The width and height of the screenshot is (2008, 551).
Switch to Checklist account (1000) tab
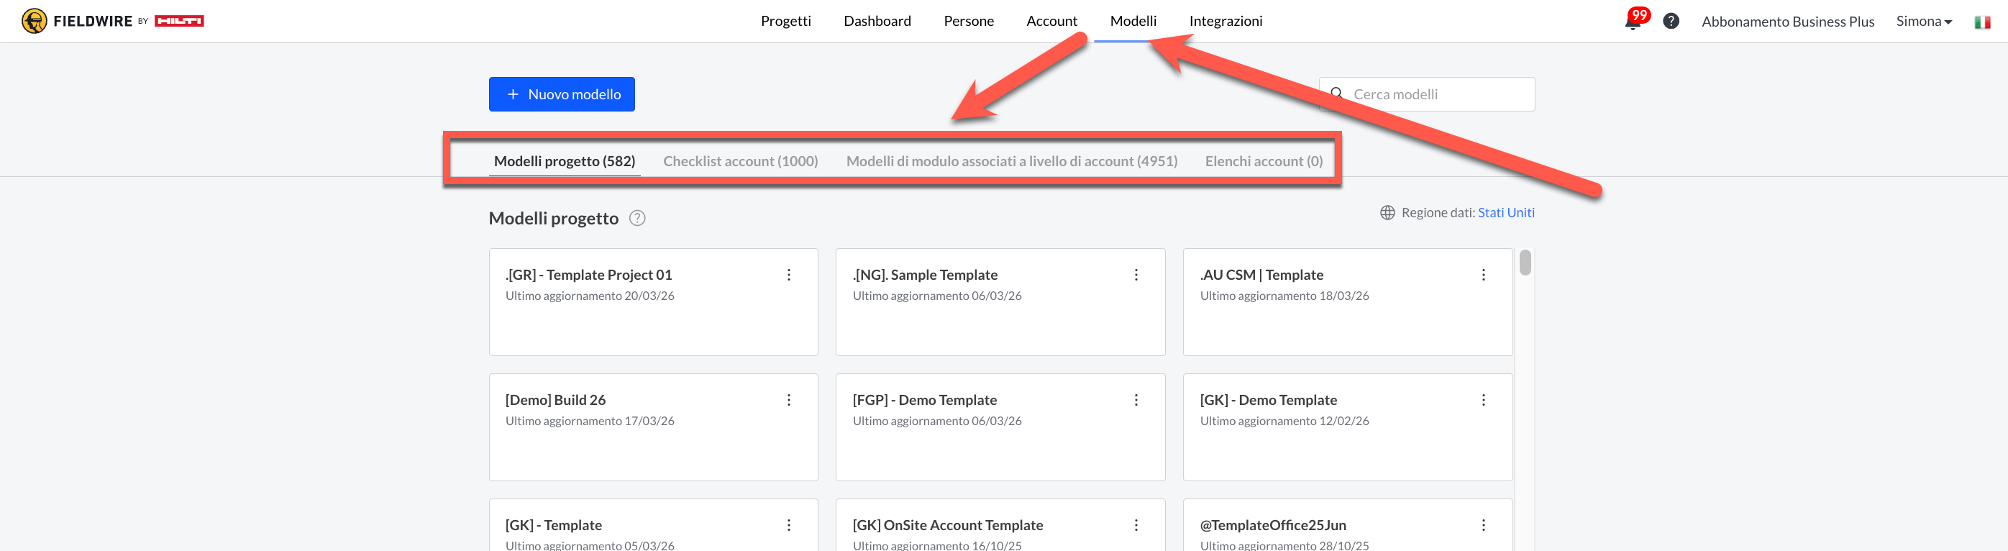tap(740, 161)
